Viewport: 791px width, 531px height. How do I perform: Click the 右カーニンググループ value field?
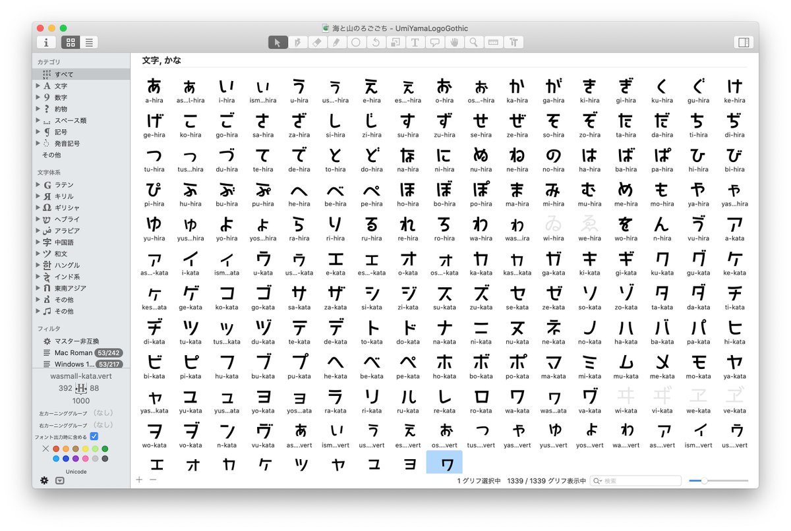[104, 424]
